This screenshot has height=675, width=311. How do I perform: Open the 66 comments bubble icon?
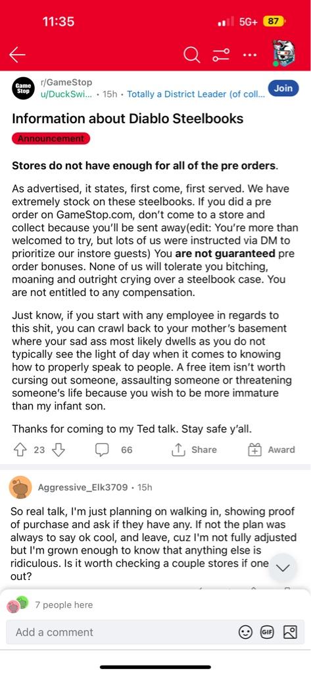[x=101, y=450]
